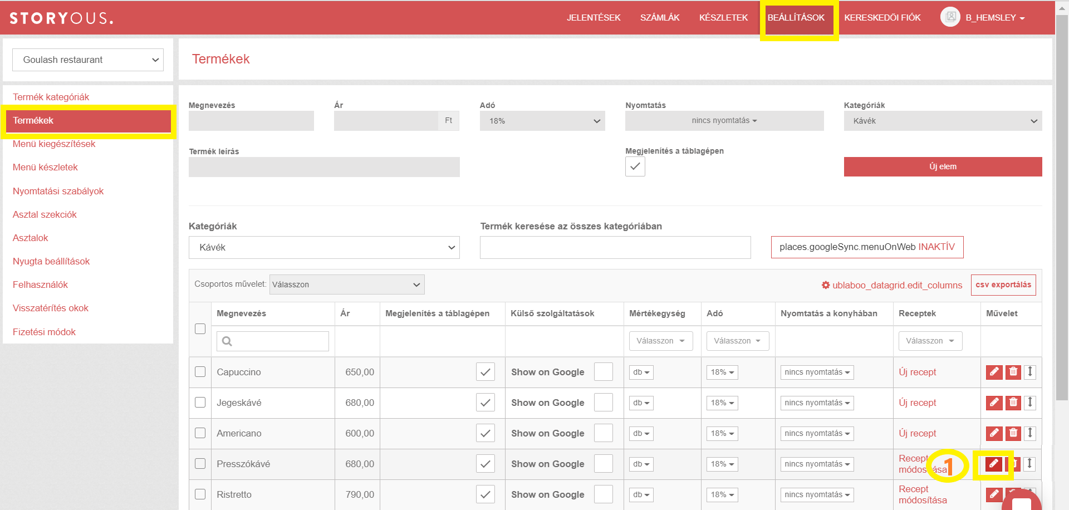Image resolution: width=1069 pixels, height=510 pixels.
Task: Delete the Capuccino product via trash icon
Action: point(1013,372)
